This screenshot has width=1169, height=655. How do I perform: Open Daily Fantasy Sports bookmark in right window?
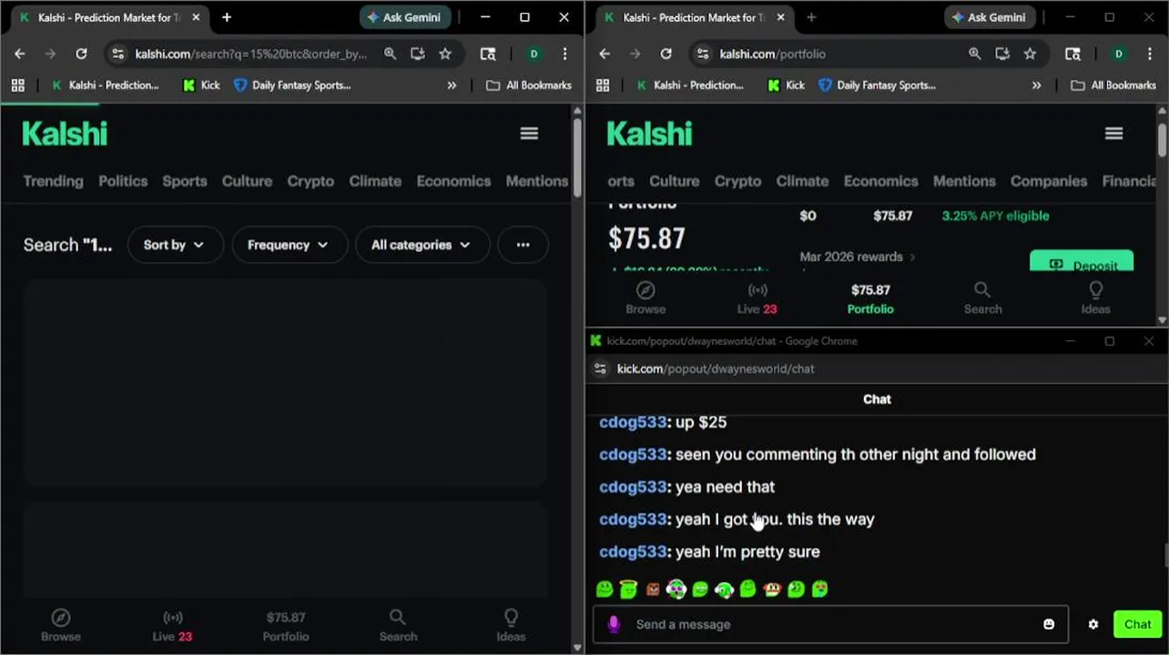click(x=877, y=86)
